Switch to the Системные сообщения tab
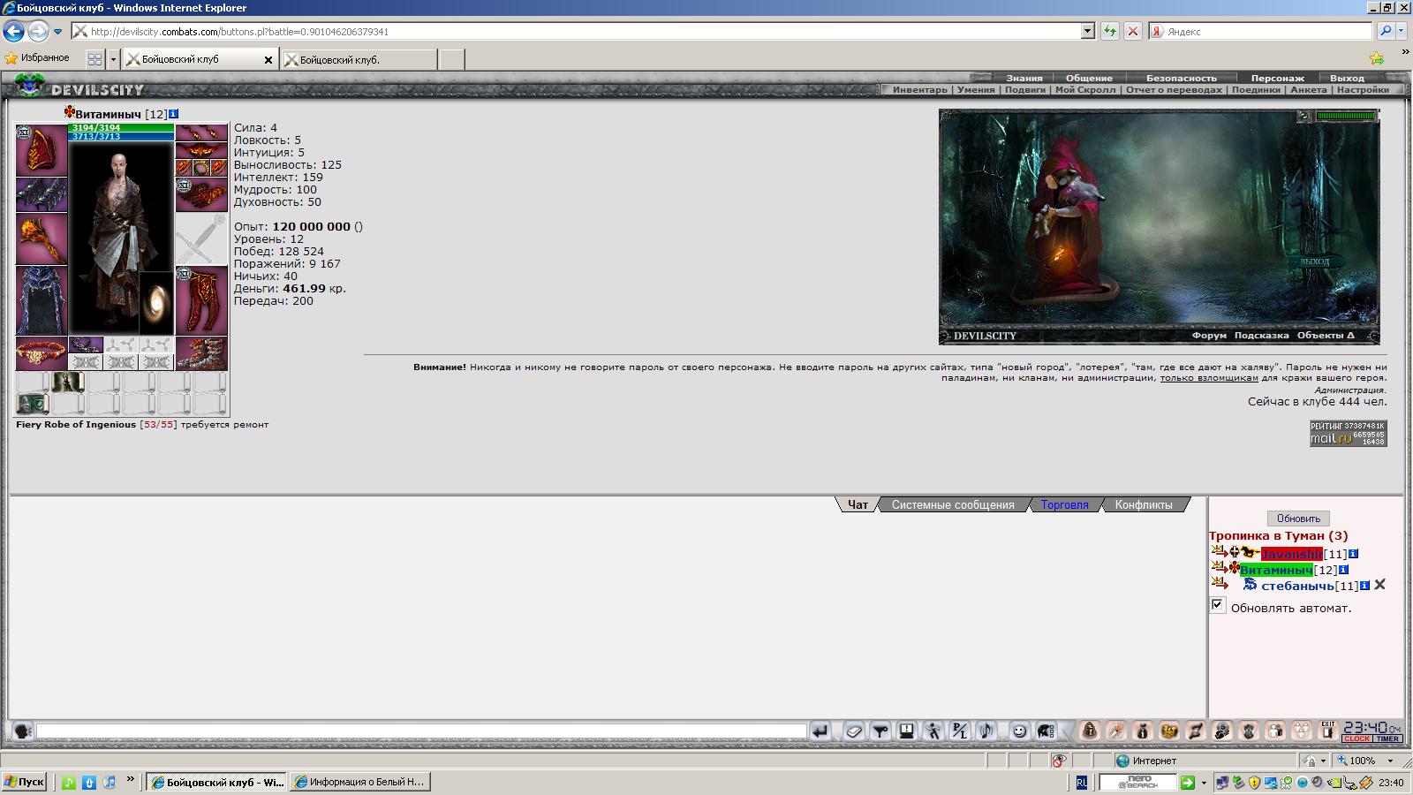The width and height of the screenshot is (1413, 795). [953, 505]
